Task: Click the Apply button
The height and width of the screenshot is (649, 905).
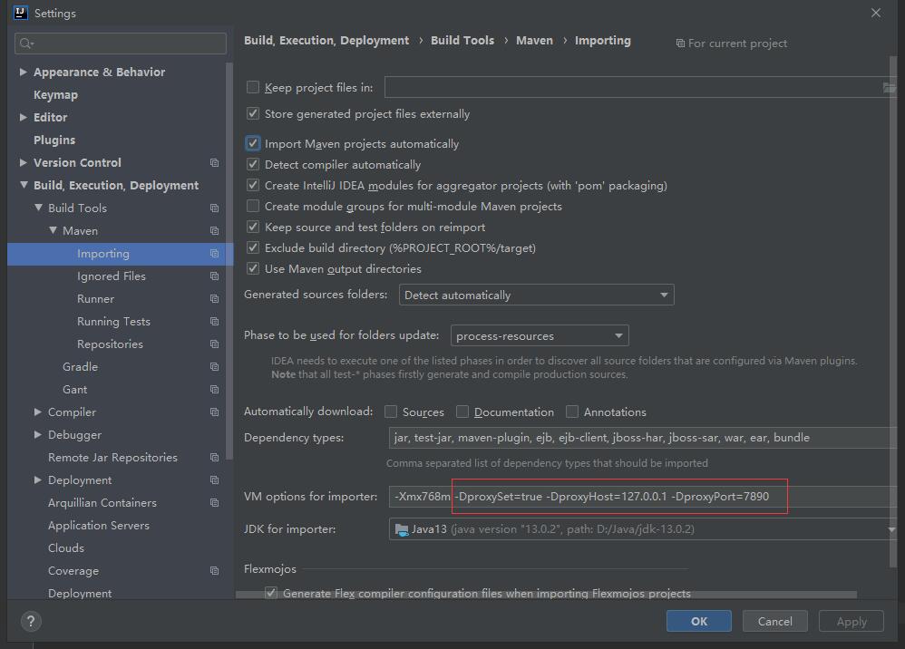Action: click(x=851, y=621)
